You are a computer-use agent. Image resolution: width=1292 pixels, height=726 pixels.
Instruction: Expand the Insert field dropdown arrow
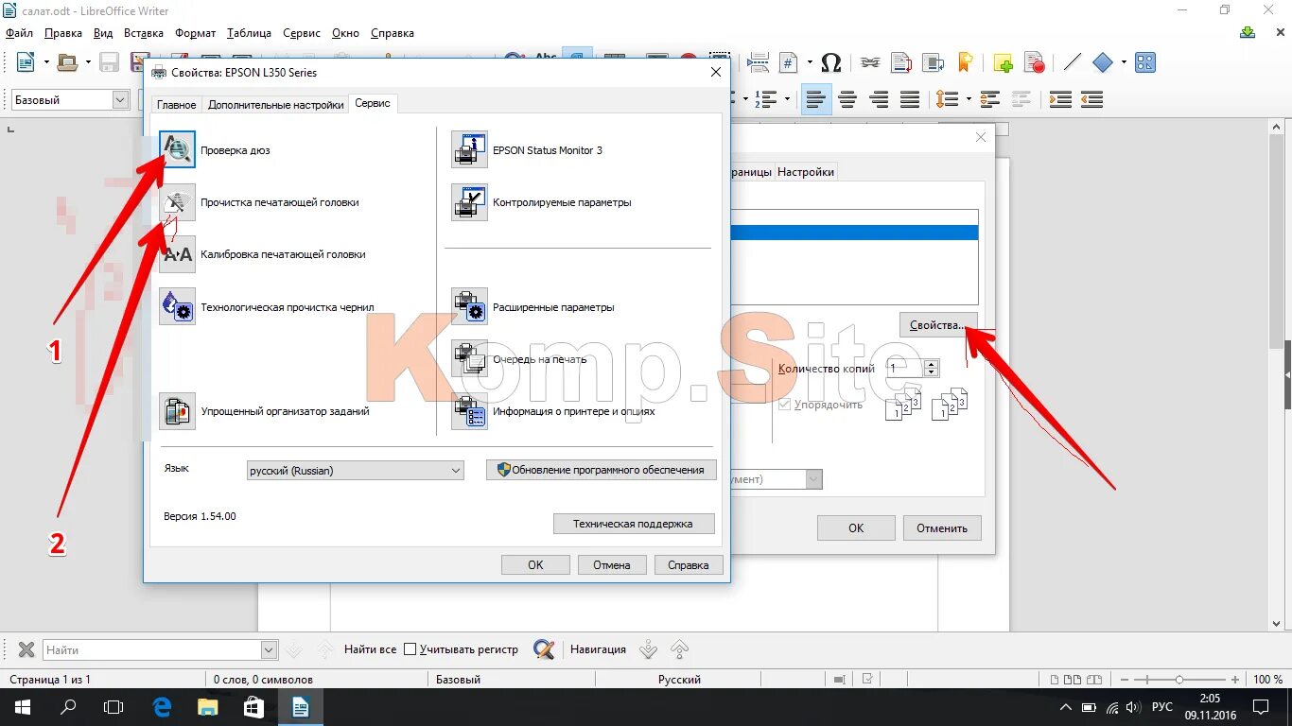tap(810, 63)
